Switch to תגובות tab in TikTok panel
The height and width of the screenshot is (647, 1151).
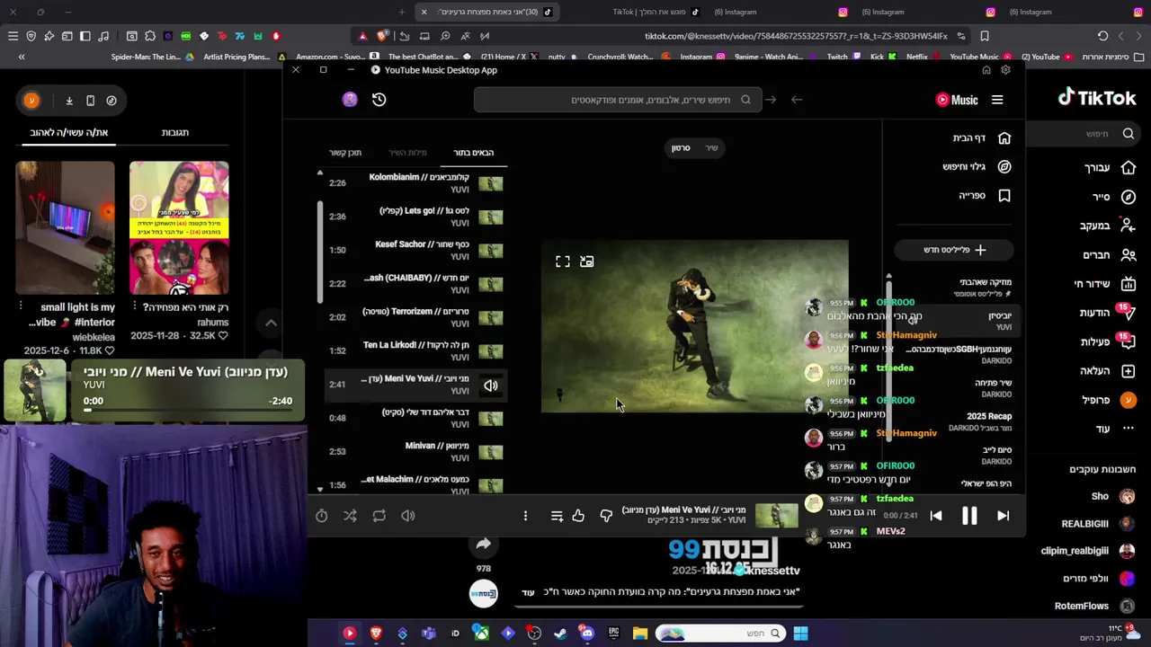coord(174,132)
